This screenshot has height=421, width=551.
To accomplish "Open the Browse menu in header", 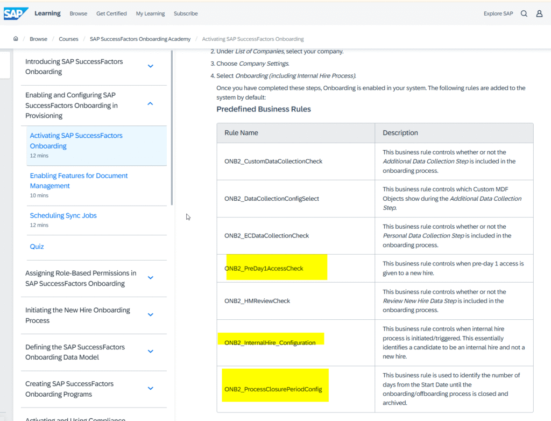I will pyautogui.click(x=78, y=13).
